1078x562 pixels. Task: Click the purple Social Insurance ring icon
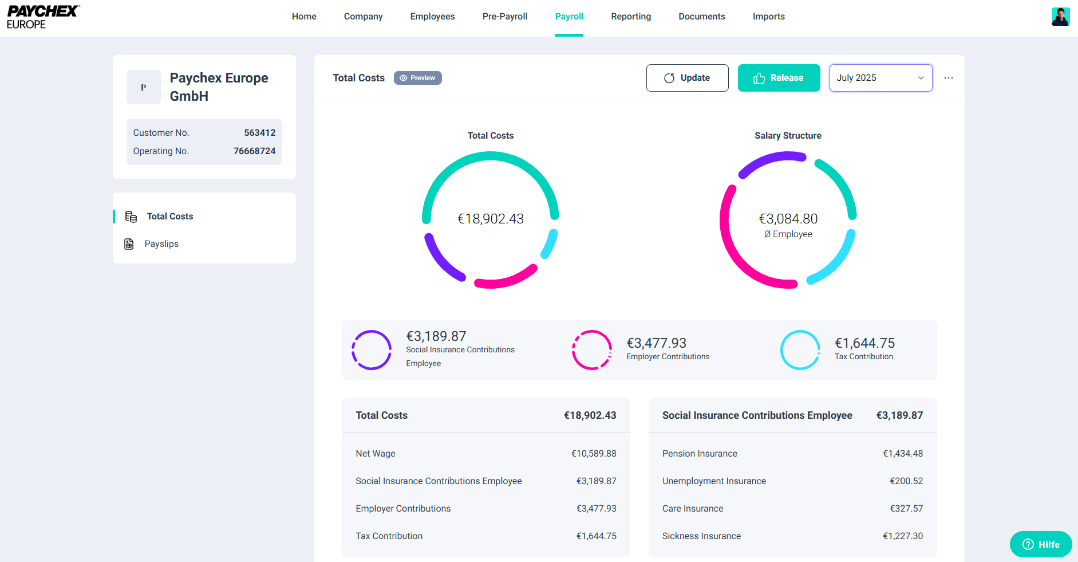tap(372, 350)
